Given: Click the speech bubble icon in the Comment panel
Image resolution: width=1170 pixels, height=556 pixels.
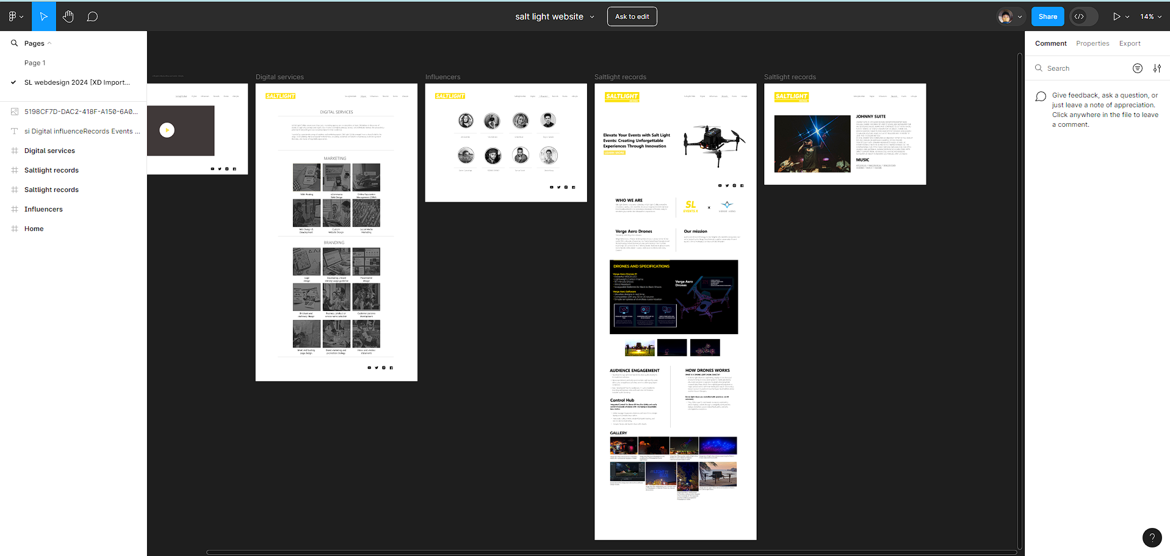Looking at the screenshot, I should 1041,96.
